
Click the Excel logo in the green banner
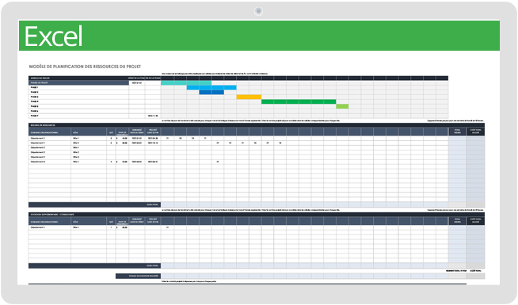[53, 36]
